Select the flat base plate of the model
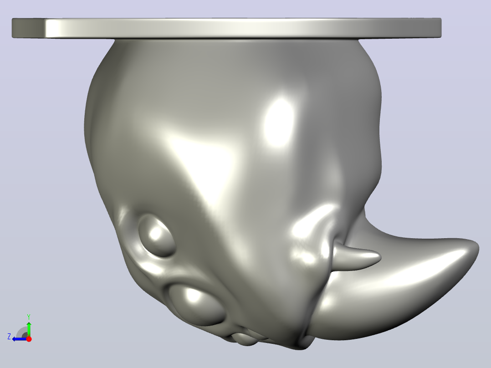491x368 pixels. point(226,28)
